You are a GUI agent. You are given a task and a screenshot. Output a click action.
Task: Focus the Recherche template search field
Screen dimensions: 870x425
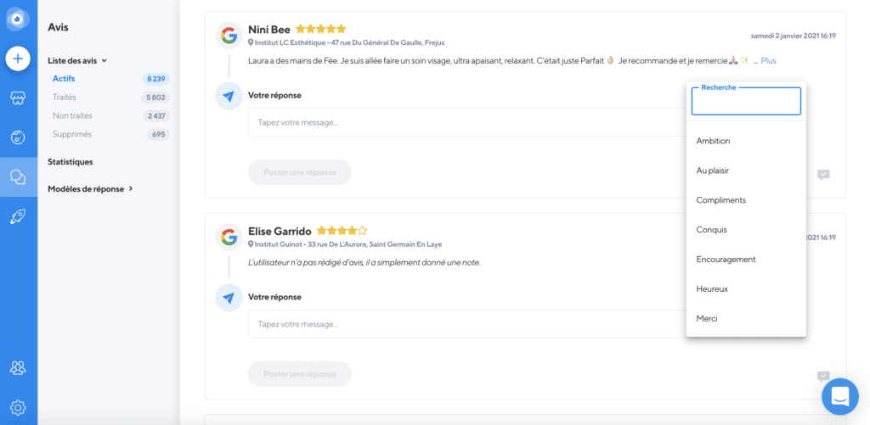(x=746, y=102)
